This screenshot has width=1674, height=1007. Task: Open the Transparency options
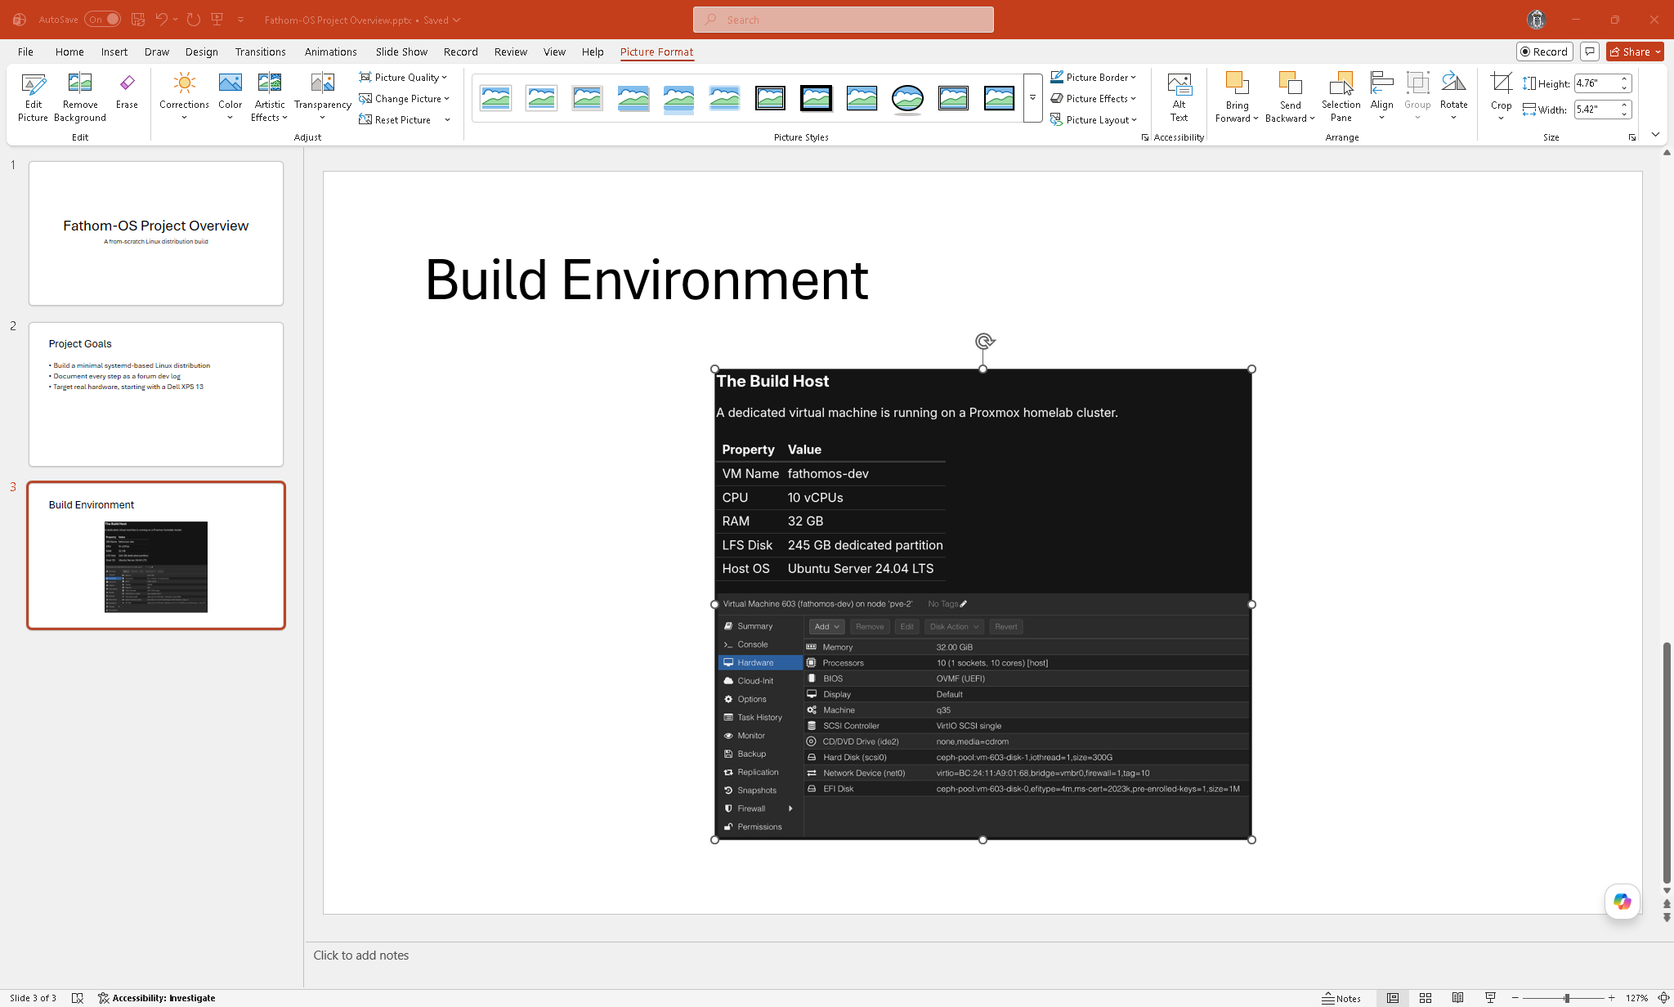(x=322, y=97)
